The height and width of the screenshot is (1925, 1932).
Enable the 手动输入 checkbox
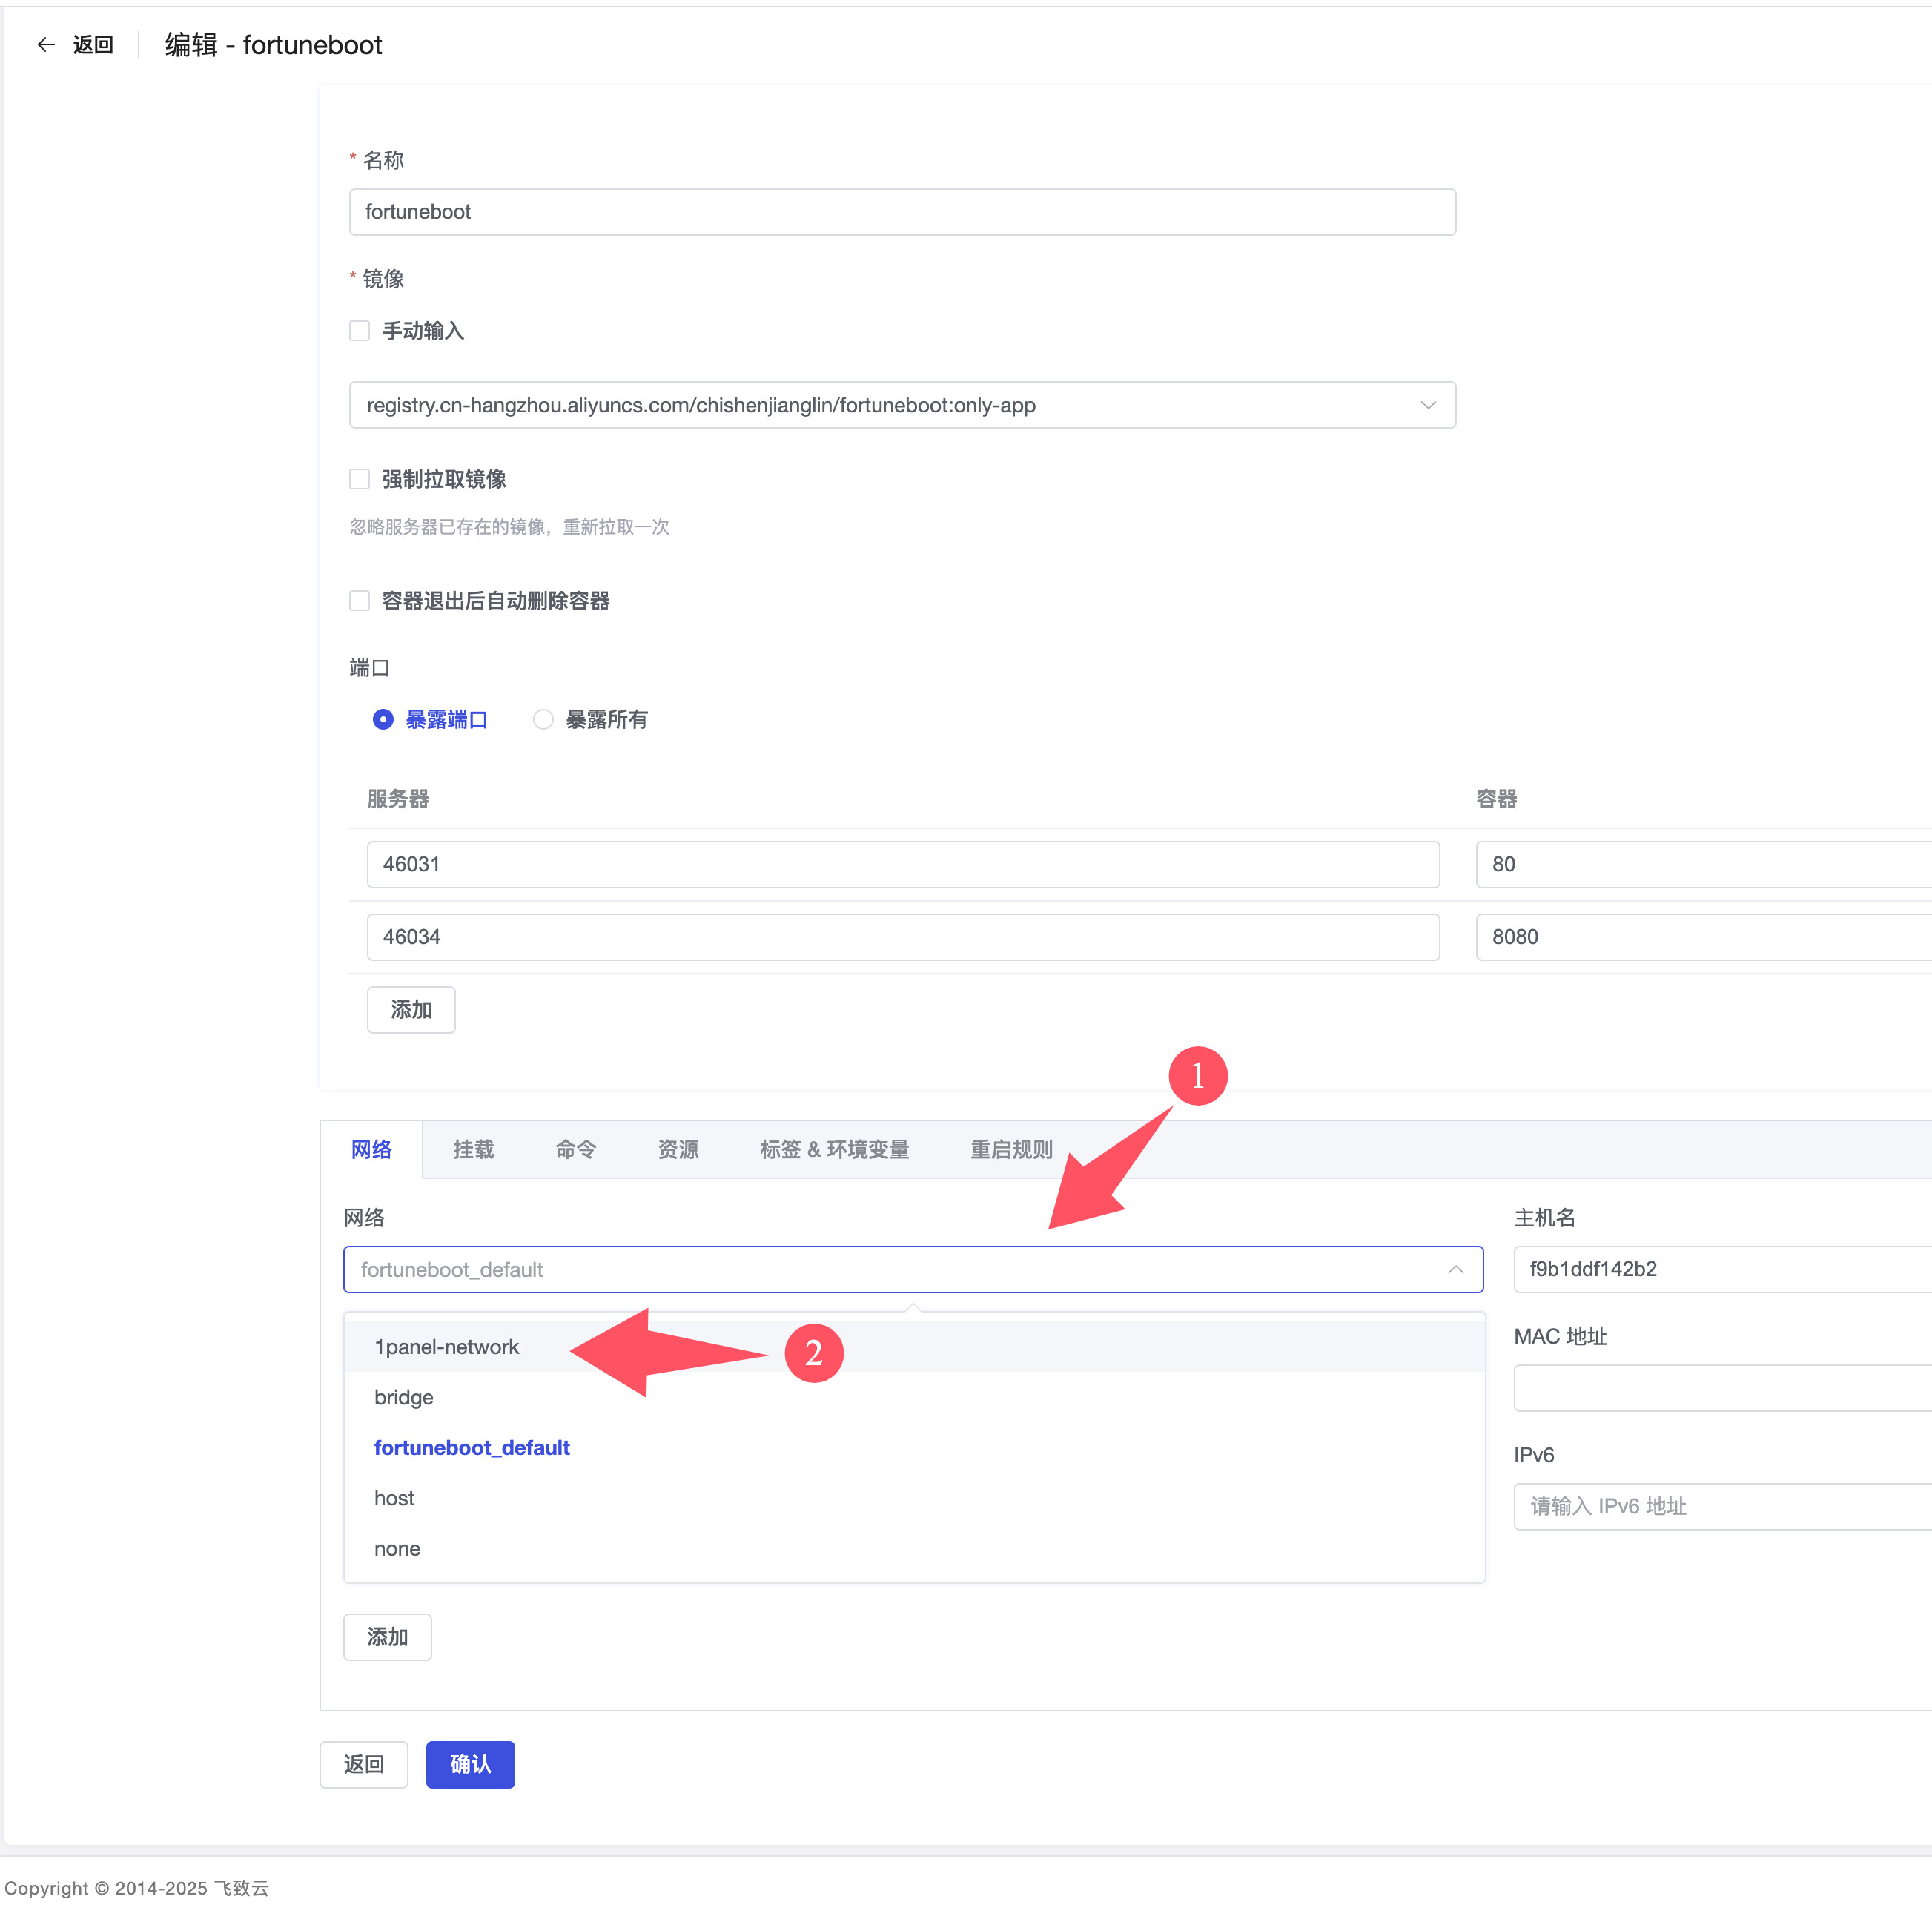click(x=360, y=331)
